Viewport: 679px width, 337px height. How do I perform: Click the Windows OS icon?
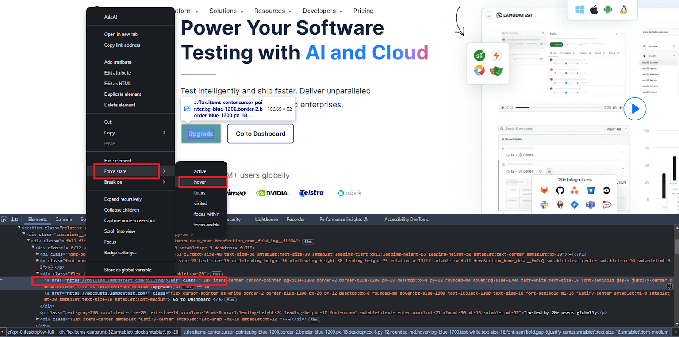coord(580,10)
